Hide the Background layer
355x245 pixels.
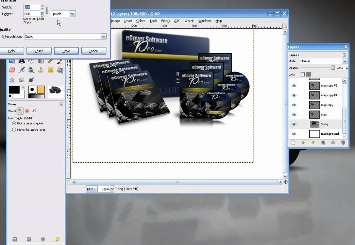(294, 134)
